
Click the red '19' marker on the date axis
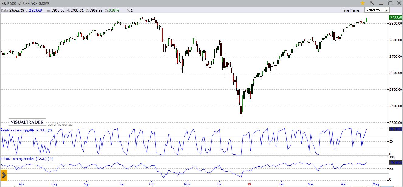(249, 184)
